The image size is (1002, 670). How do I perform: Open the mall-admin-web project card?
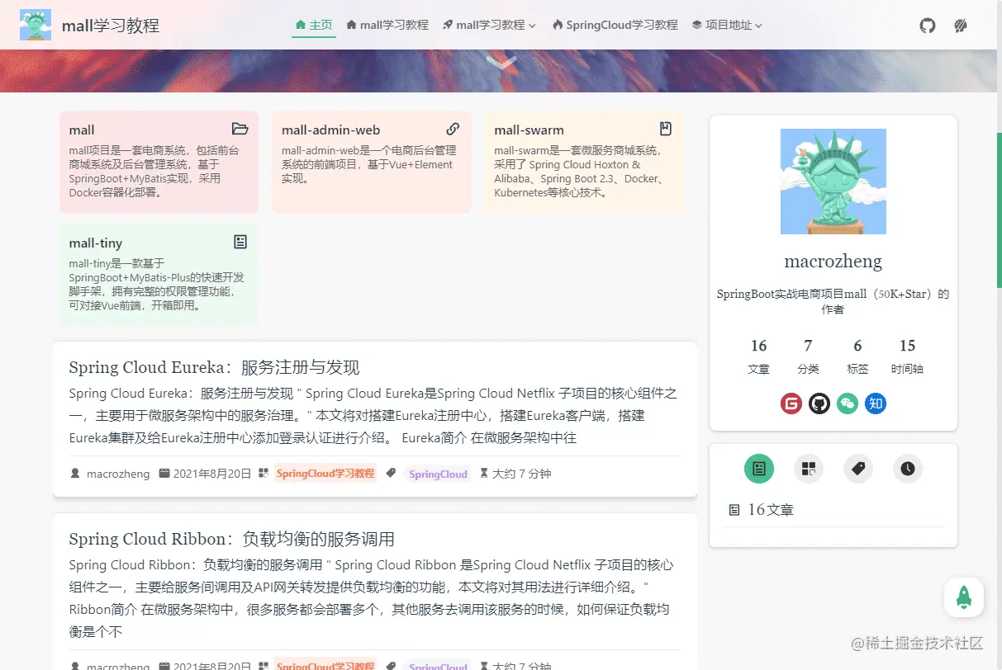click(x=371, y=162)
